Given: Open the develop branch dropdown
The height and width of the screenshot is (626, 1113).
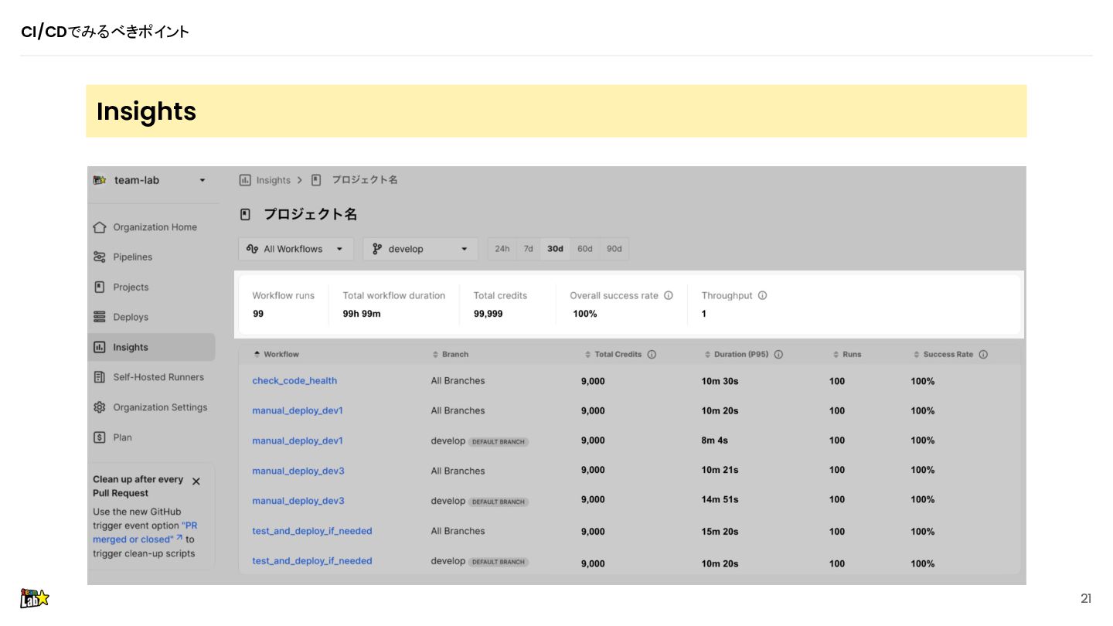Looking at the screenshot, I should (x=420, y=249).
